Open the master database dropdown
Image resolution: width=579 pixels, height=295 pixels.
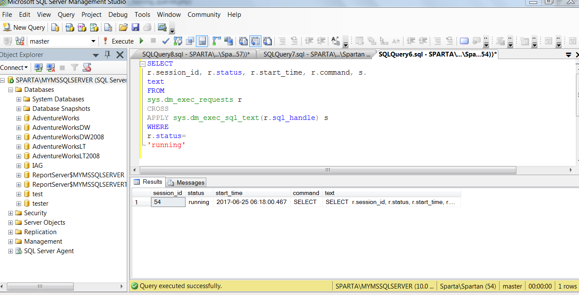pos(93,41)
